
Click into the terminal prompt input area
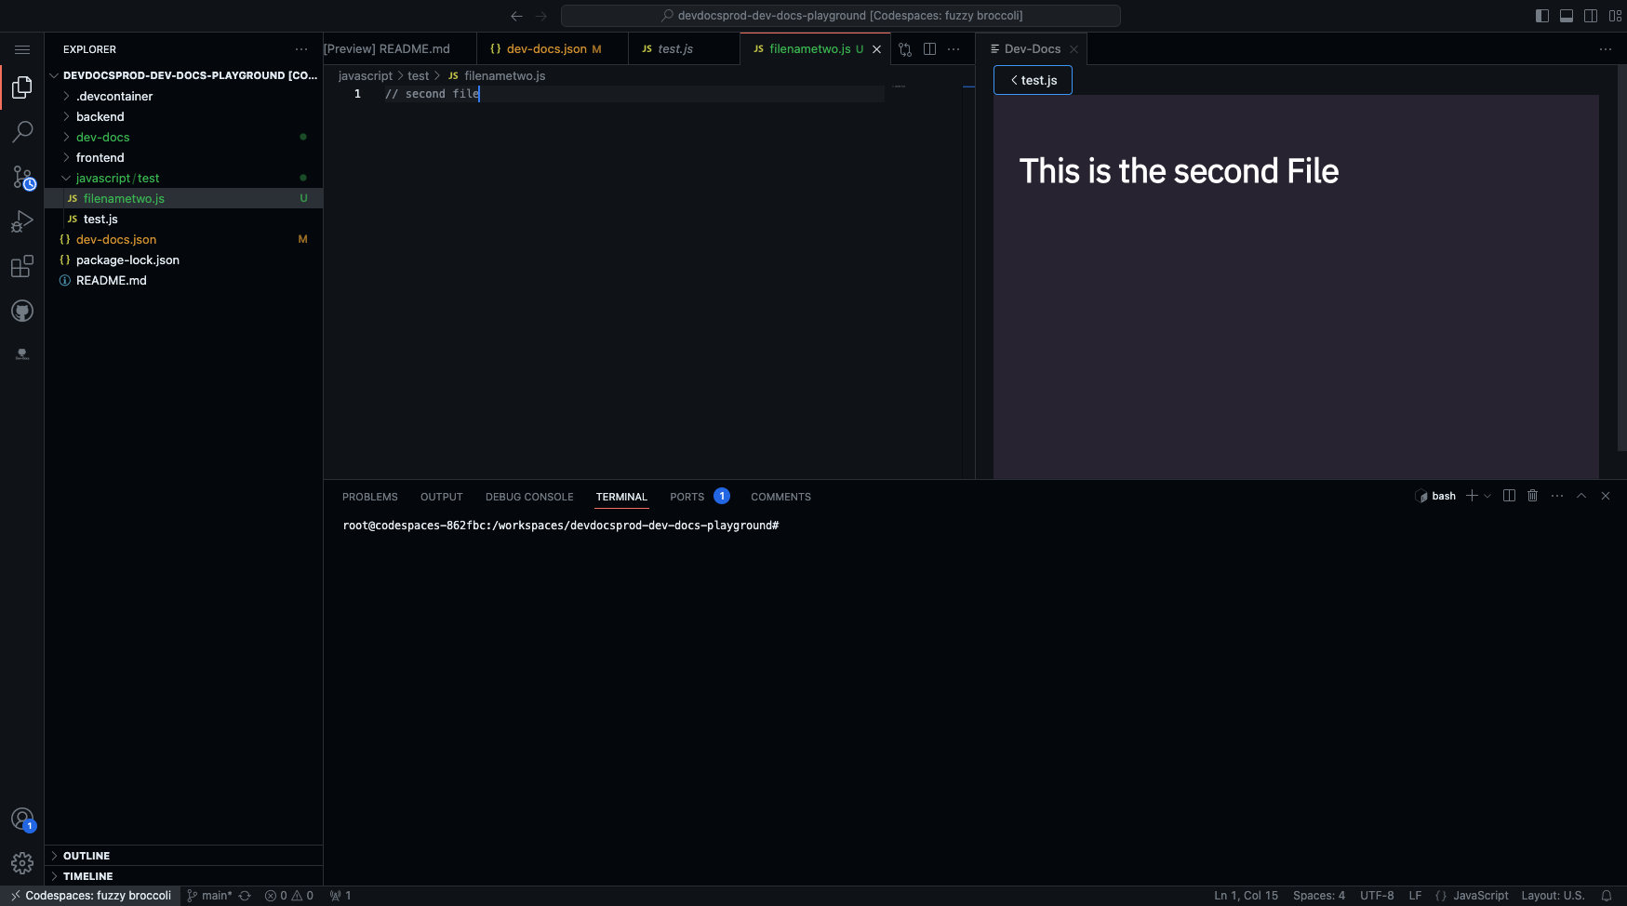(837, 526)
